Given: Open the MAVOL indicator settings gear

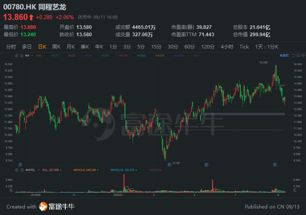Looking at the screenshot, I should pyautogui.click(x=17, y=170).
